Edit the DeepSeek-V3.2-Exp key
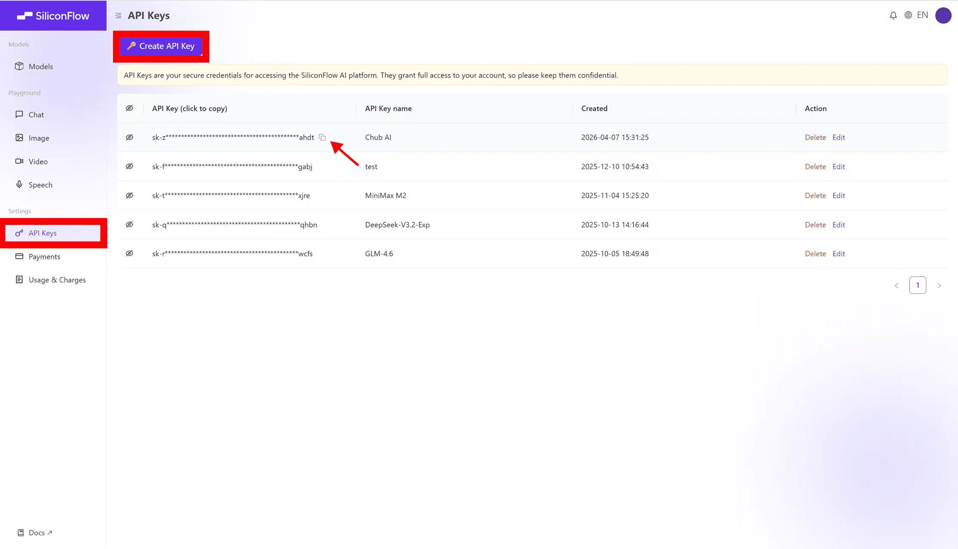This screenshot has height=549, width=958. [839, 224]
